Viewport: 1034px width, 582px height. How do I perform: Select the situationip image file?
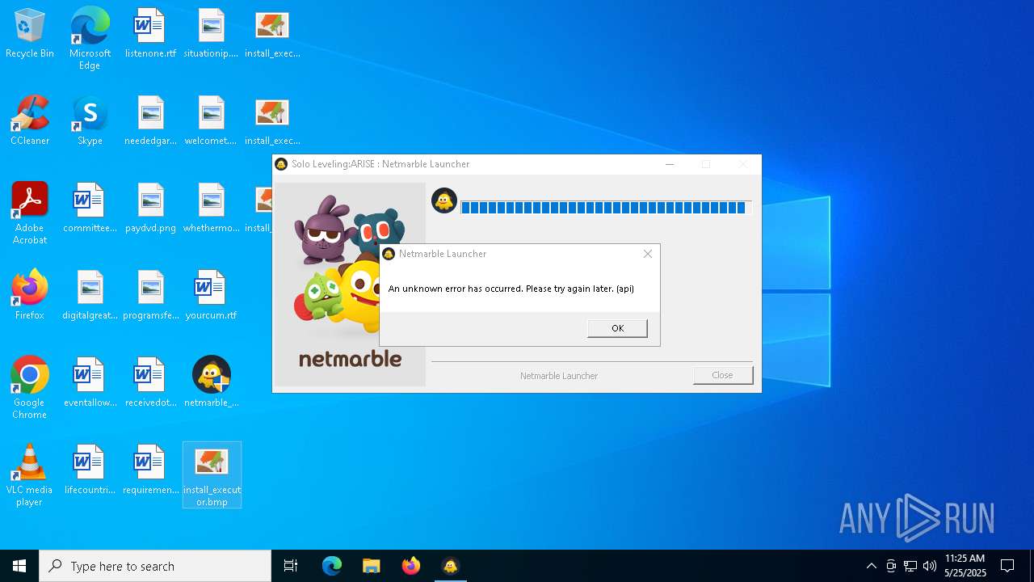211,34
